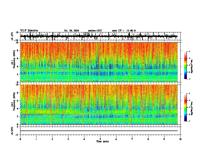Click the 'start UT = 12:40:0' text
The height and width of the screenshot is (156, 203).
coord(124,31)
